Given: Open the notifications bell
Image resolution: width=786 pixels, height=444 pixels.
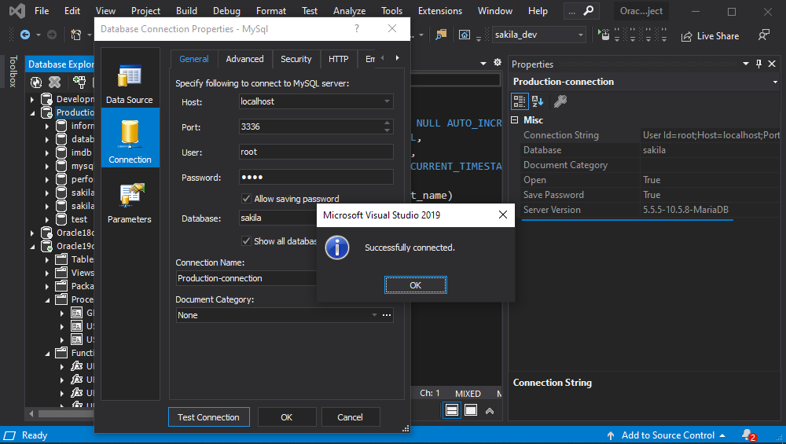Looking at the screenshot, I should pos(748,435).
